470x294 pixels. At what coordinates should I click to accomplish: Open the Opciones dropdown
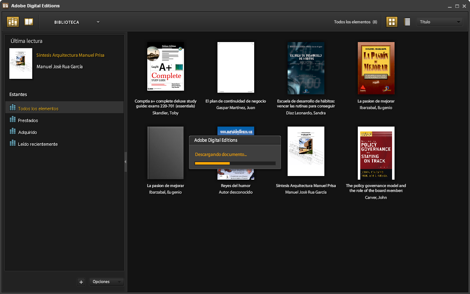(x=106, y=282)
